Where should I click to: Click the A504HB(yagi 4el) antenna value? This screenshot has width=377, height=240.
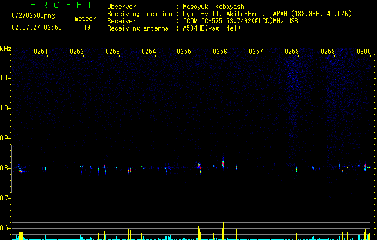click(x=212, y=28)
